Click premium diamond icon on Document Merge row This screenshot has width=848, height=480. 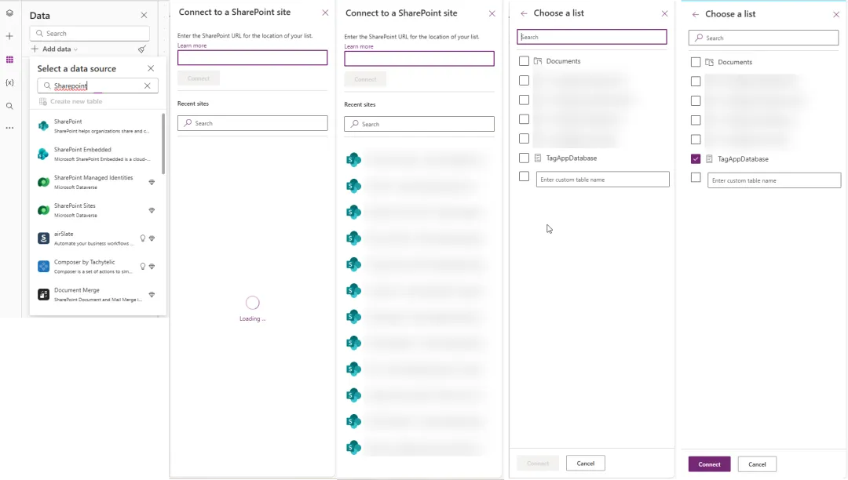click(152, 294)
